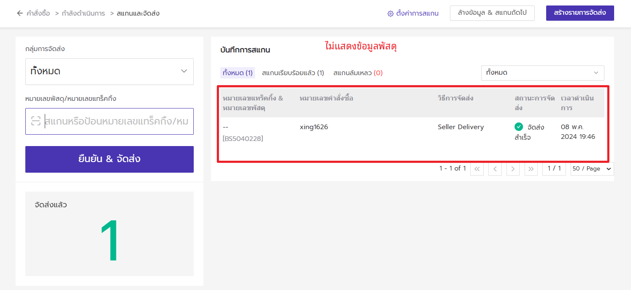Click the 1 - 1 of 1 pagination text
Viewport: 631px width, 290px height.
coord(452,168)
